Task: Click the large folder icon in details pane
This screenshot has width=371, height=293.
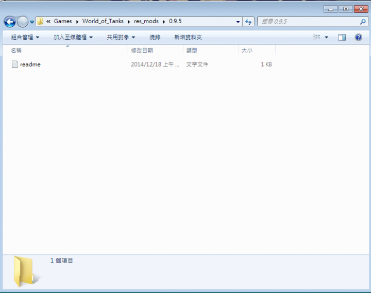Action: pyautogui.click(x=26, y=271)
